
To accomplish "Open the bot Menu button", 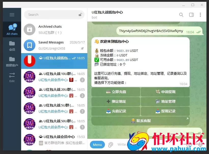I will 97,145.
